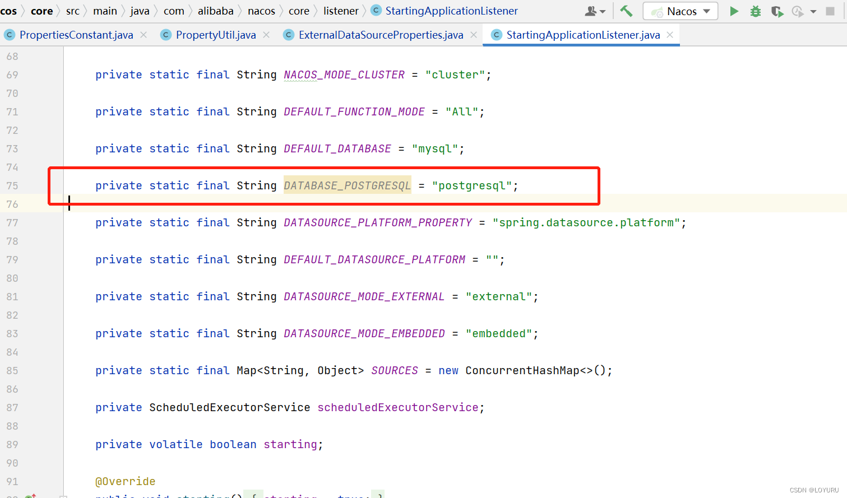
Task: Open the dropdown arrow beside profiler icon
Action: tap(813, 12)
